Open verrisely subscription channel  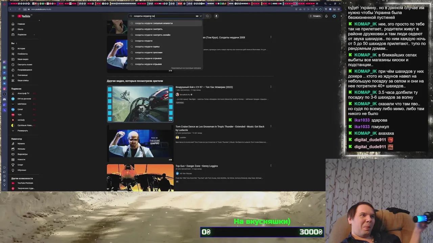click(21, 120)
